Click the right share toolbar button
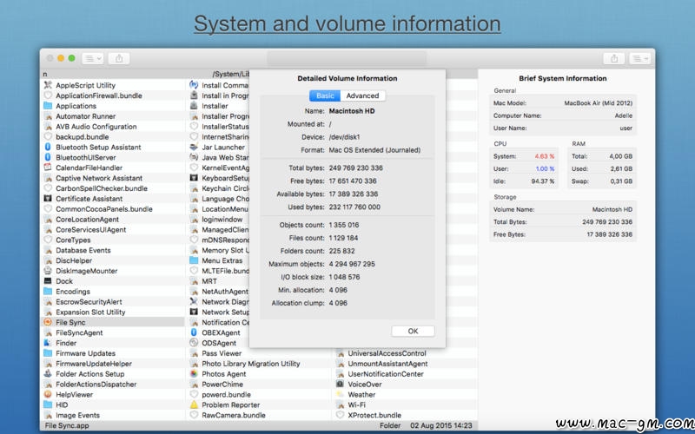695x434 pixels. click(x=614, y=58)
